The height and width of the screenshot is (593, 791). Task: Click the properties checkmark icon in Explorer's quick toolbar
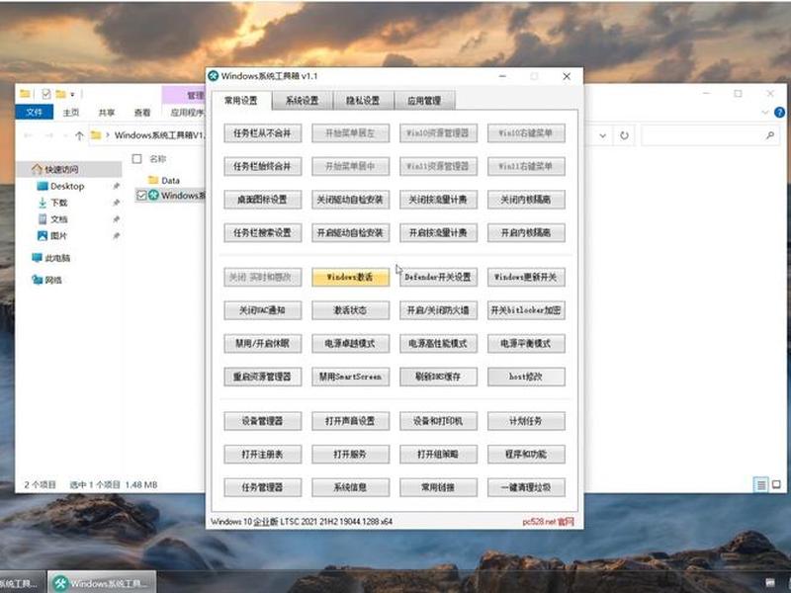tap(46, 94)
